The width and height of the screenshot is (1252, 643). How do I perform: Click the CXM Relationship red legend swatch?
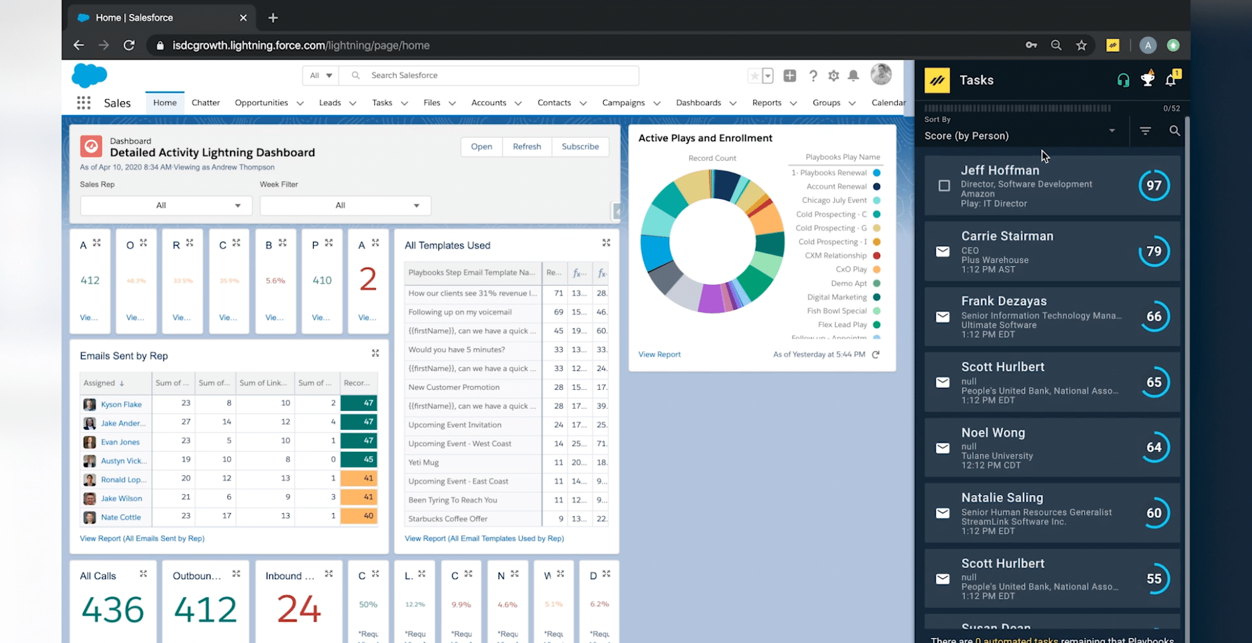(x=877, y=256)
